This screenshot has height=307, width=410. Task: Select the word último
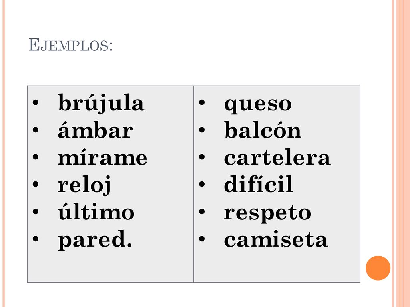tap(96, 211)
